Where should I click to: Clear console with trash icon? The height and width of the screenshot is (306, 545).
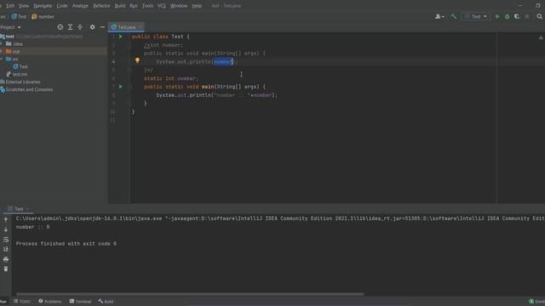(x=6, y=269)
